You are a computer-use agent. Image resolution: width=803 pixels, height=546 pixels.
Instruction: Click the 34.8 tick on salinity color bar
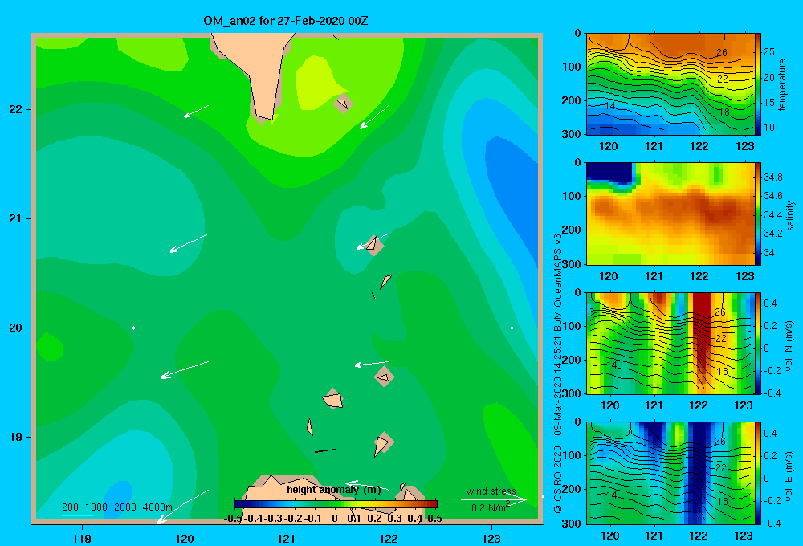tap(772, 177)
